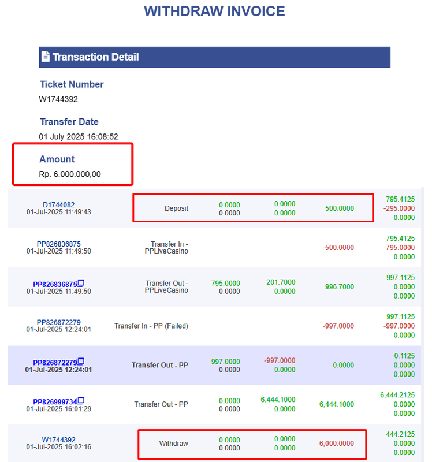Select amount Rp. 6.000.000,00

(70, 174)
